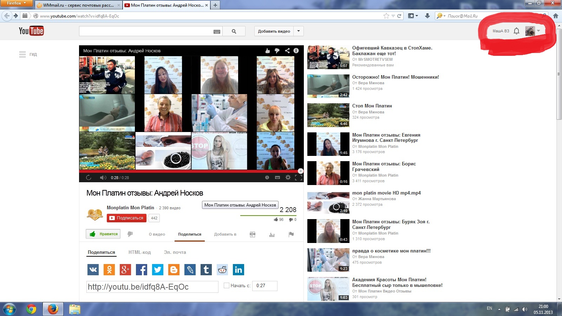
Task: Click the green Нравится like button
Action: 103,234
